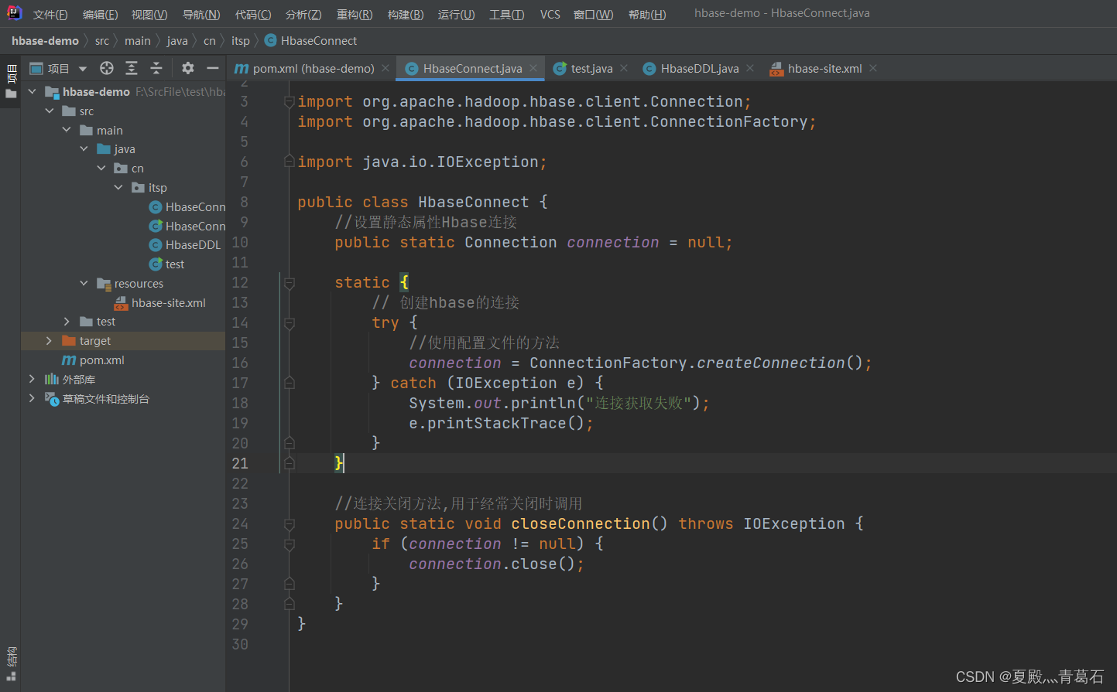Switch to the pom.xml (hbase-demo) tab
1117x692 pixels.
[314, 69]
